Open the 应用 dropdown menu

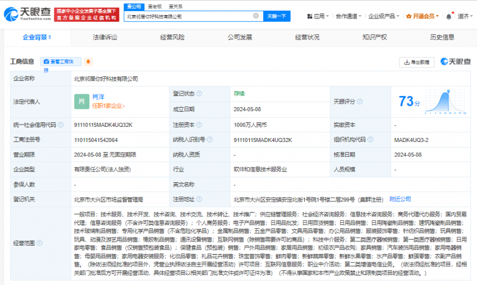[x=318, y=16]
